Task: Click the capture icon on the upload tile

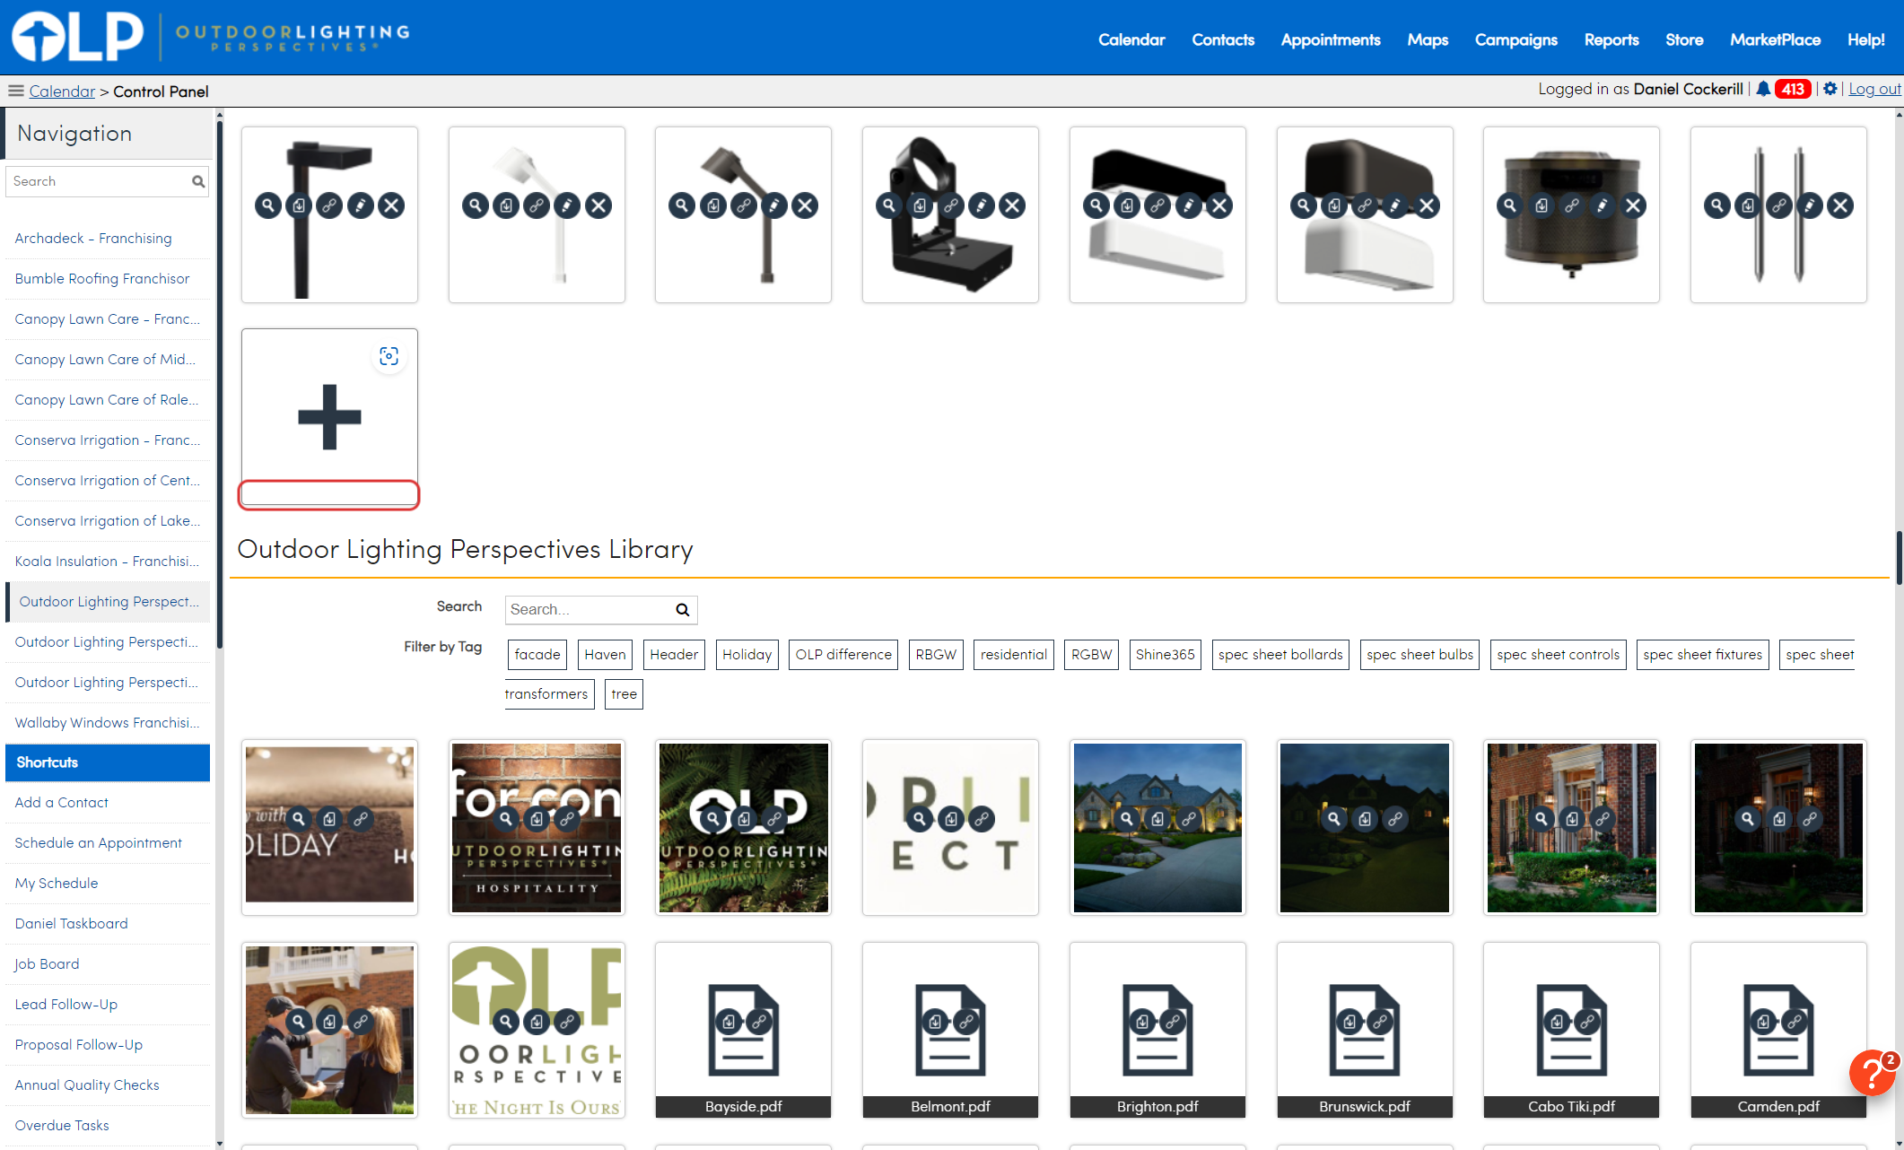Action: (x=389, y=356)
